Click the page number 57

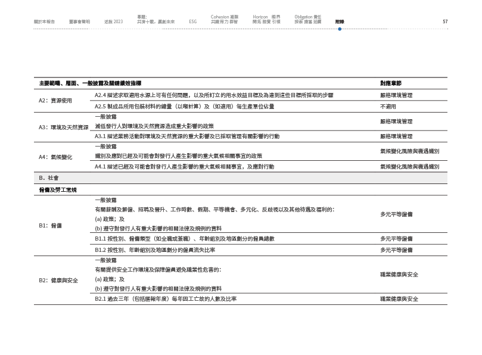(445, 21)
